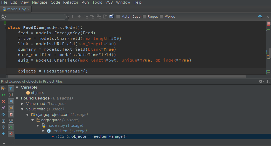The image size is (271, 146).
Task: Click the preview usages red-green icon
Action: pyautogui.click(x=11, y=95)
